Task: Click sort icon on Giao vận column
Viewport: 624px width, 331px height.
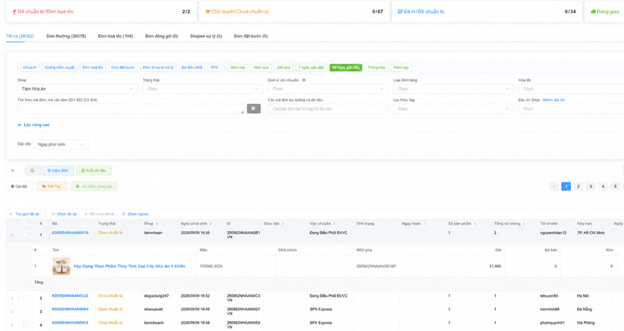Action: (x=283, y=224)
